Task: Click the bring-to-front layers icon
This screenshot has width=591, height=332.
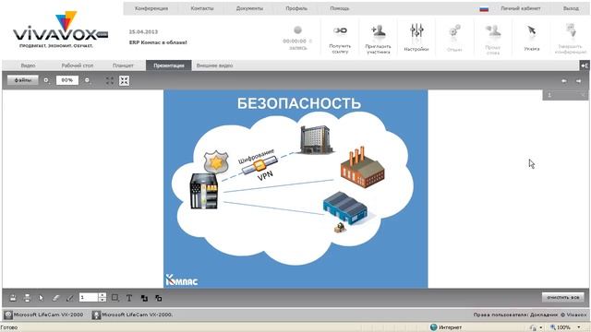Action: pos(144,298)
